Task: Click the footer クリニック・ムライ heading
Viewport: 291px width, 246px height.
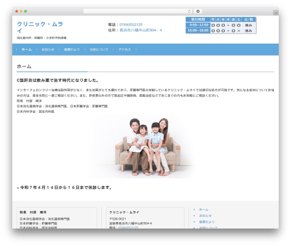Action: tap(124, 212)
